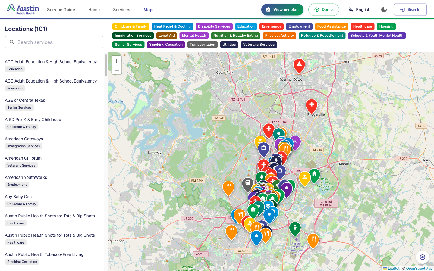434x271 pixels.
Task: Select Austin Public Health Tobacco-Free Living
Action: [x=52, y=258]
